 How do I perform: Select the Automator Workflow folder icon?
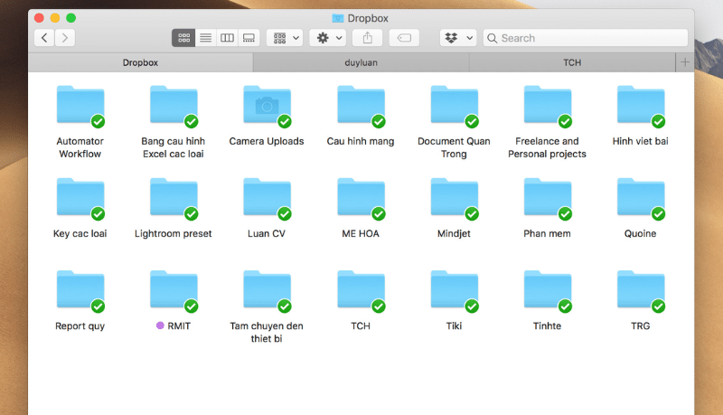point(80,105)
